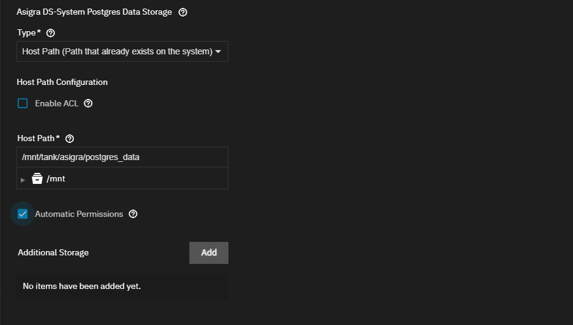Open the Host Path help tooltip

[70, 139]
